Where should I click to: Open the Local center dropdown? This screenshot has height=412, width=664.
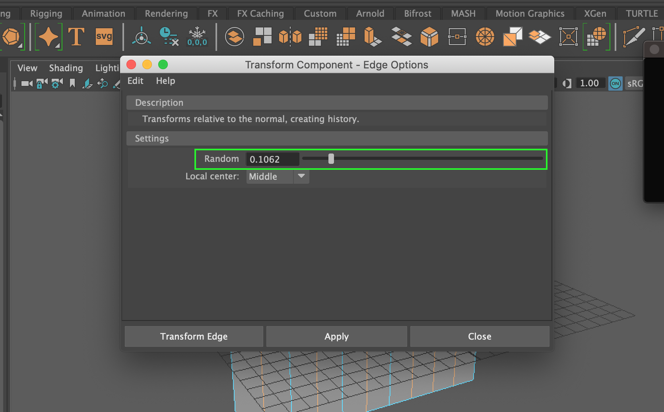click(x=301, y=177)
